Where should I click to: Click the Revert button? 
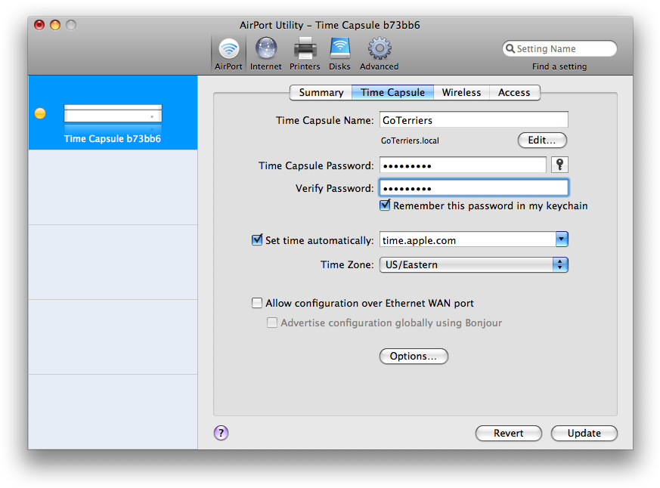[509, 433]
